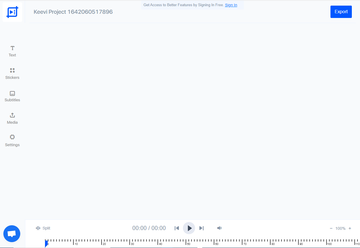The image size is (360, 248).
Task: Edit the Keevi Project title
Action: (73, 12)
